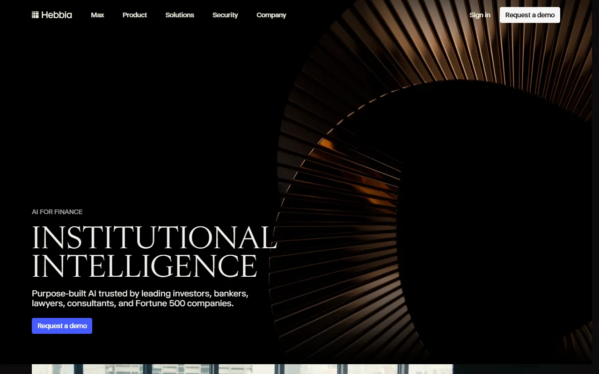
Task: Click the INSTITUTIONAL INTELLIGENCE headline
Action: click(154, 252)
